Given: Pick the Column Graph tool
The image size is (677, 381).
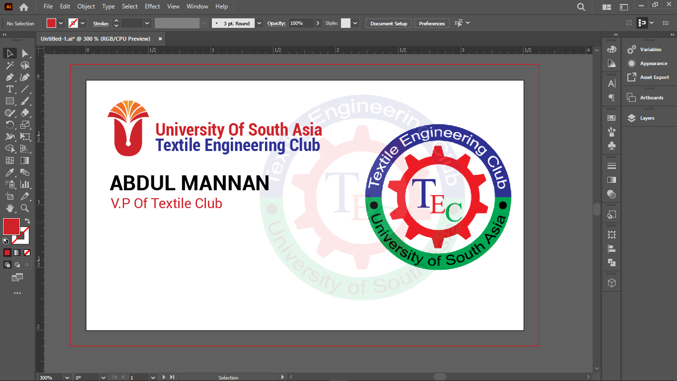Looking at the screenshot, I should click(x=25, y=184).
